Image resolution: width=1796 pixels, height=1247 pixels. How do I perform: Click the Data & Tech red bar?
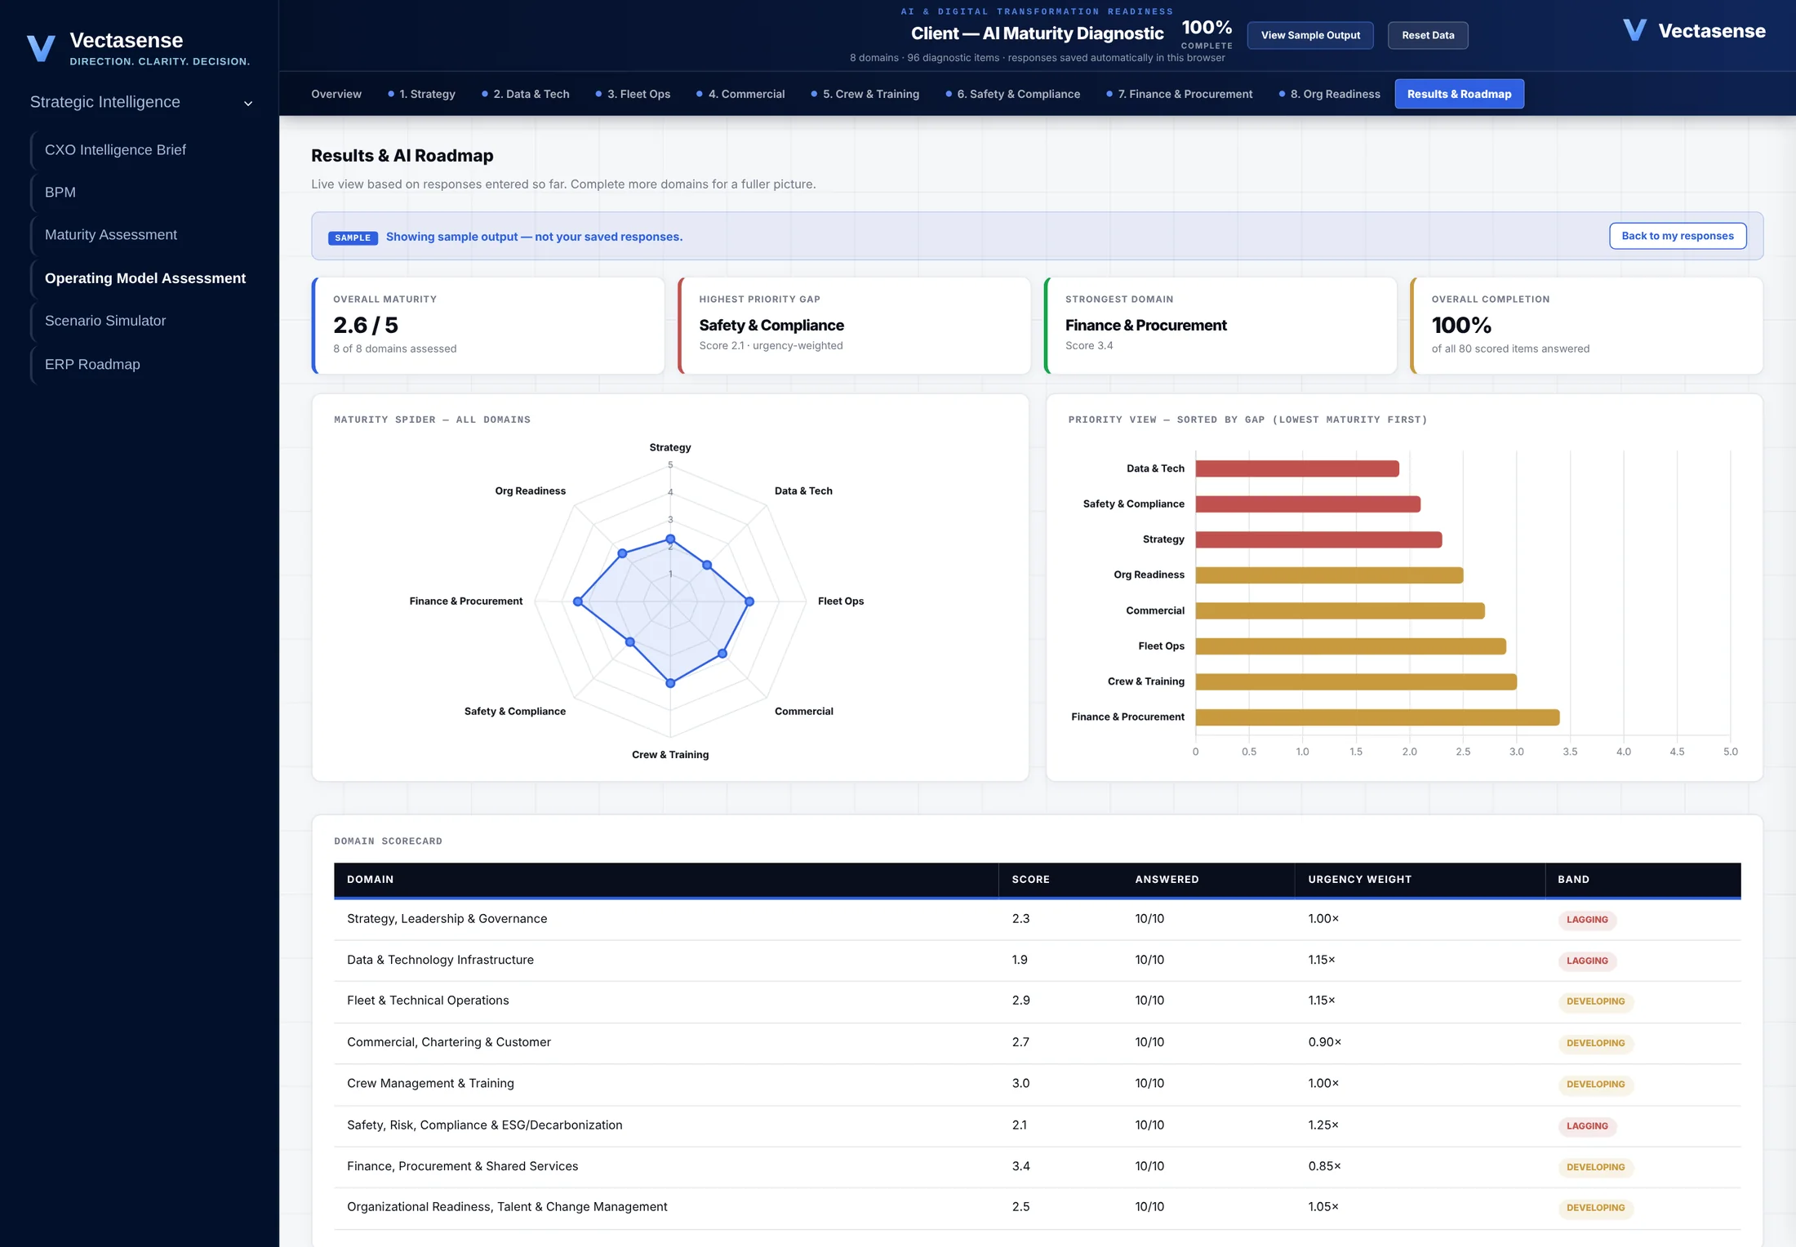point(1297,468)
